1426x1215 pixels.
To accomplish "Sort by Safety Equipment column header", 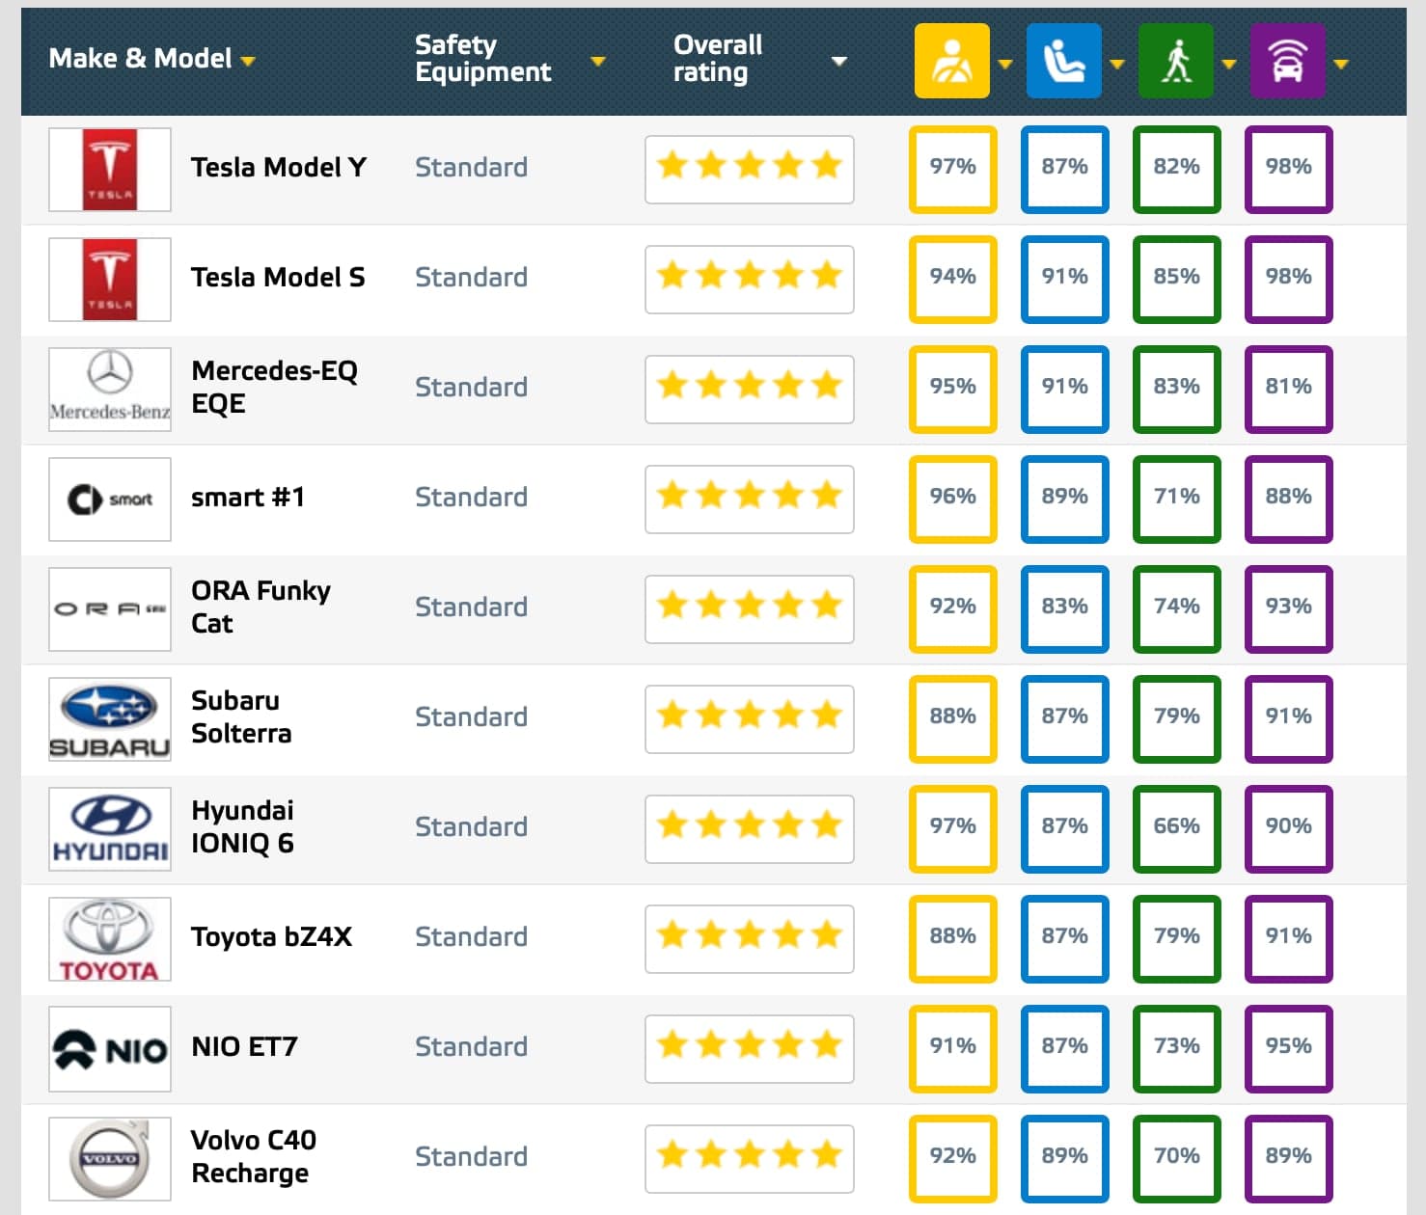I will [482, 59].
